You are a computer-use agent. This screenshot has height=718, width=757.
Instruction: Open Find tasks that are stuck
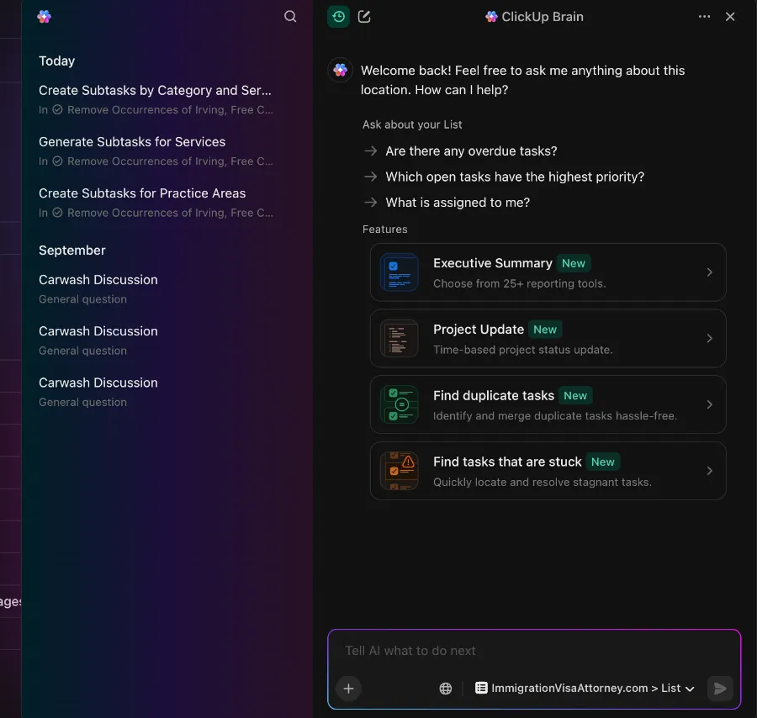[x=548, y=471]
